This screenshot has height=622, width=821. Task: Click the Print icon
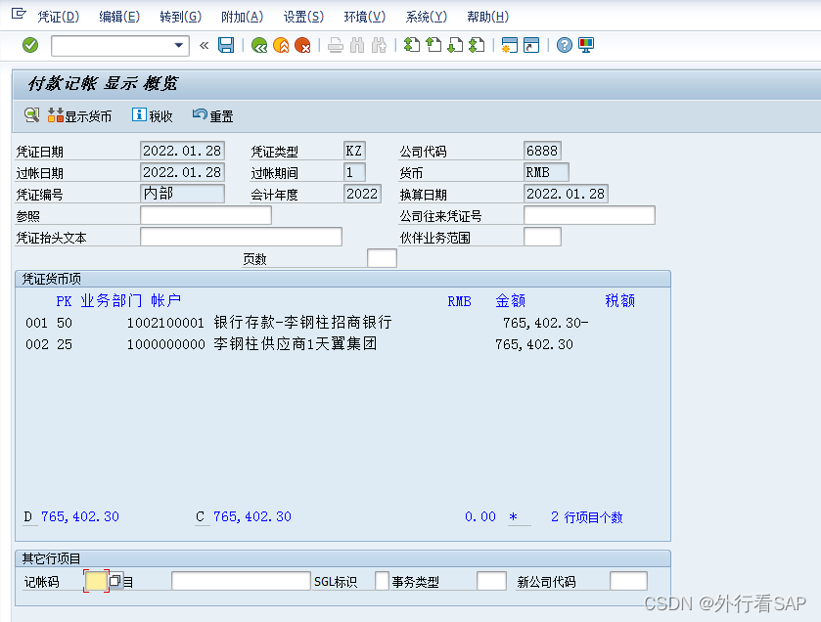(x=335, y=46)
